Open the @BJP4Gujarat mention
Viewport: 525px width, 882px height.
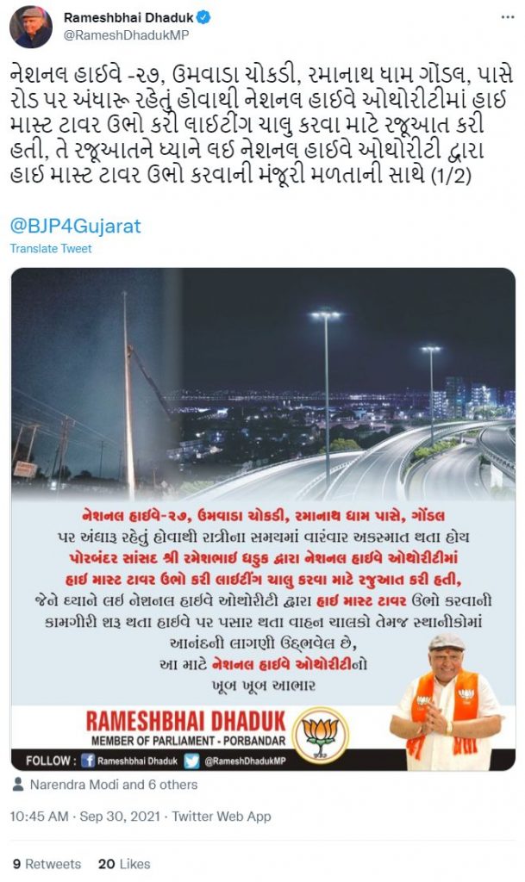click(x=75, y=227)
